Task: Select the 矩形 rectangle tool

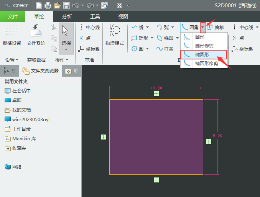Action: tap(140, 38)
